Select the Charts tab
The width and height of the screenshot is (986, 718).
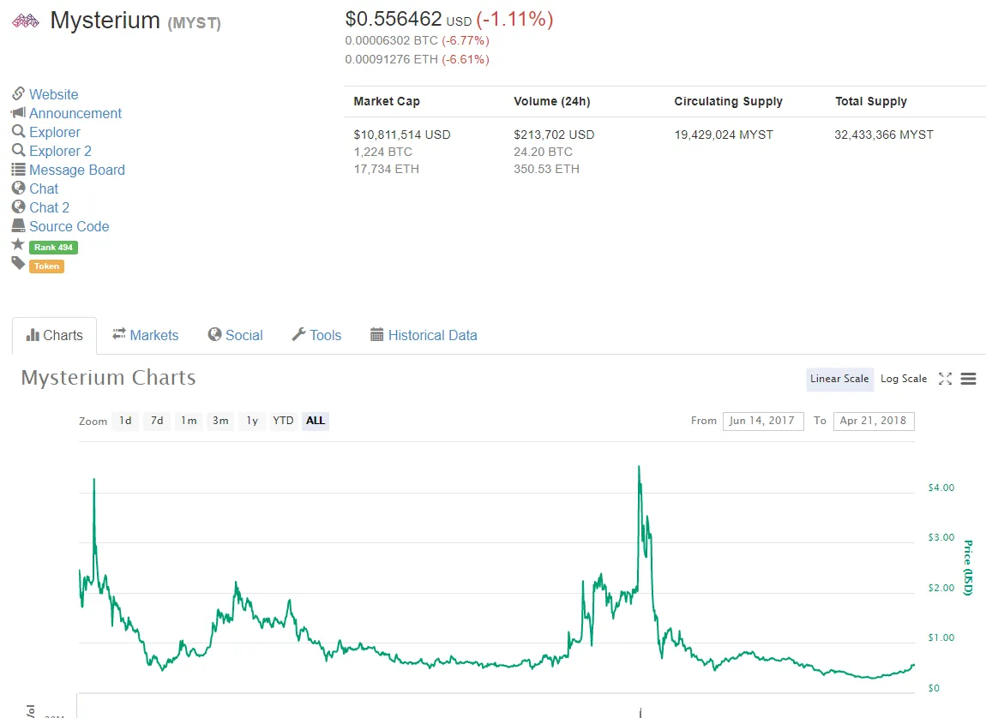click(x=54, y=336)
